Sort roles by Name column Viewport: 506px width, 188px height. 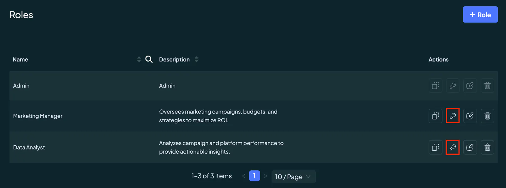(x=139, y=59)
